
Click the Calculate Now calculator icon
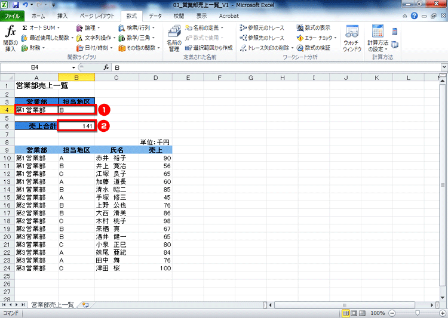[395, 32]
